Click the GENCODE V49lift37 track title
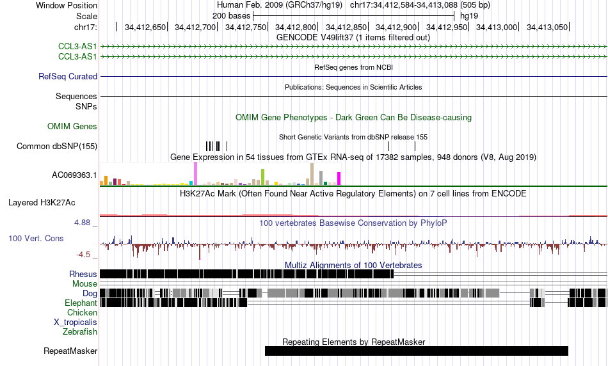The image size is (608, 366). (x=353, y=38)
